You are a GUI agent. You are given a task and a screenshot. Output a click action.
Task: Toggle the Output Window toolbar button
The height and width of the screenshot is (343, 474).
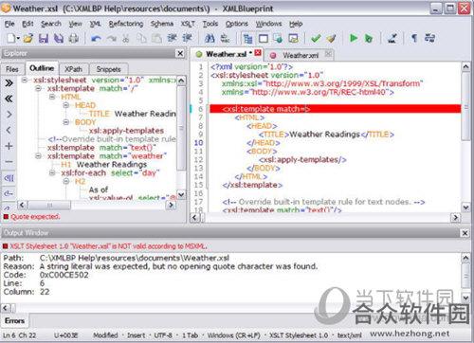pyautogui.click(x=264, y=39)
